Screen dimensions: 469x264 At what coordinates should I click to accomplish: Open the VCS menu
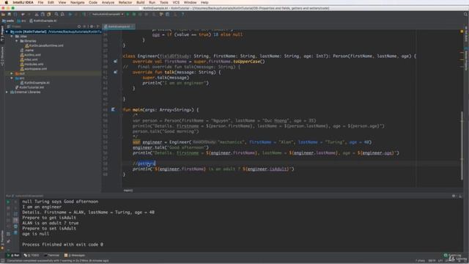176,2
